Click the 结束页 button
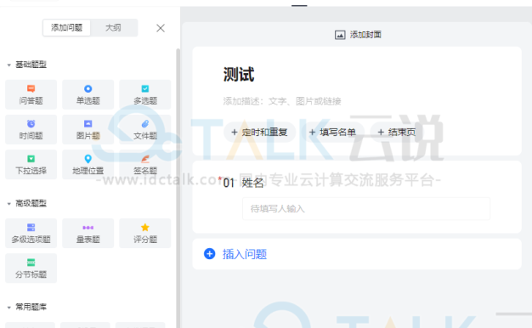This screenshot has height=328, width=532. point(396,132)
